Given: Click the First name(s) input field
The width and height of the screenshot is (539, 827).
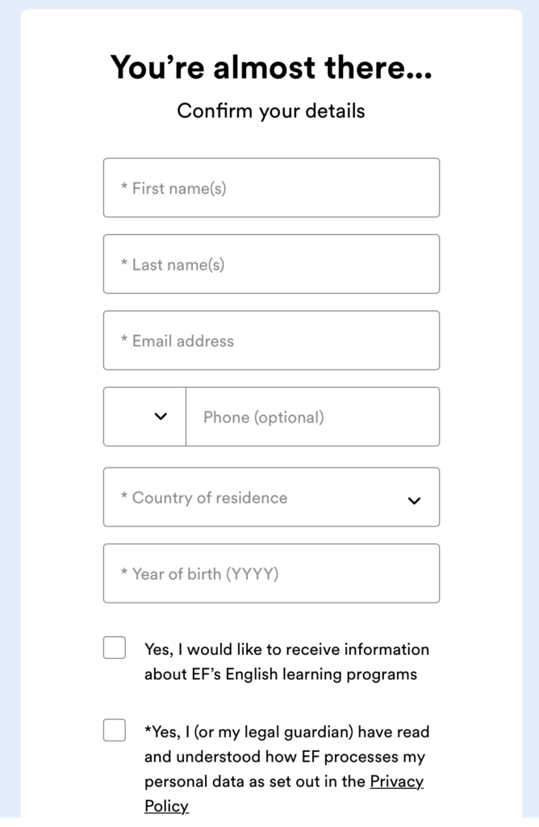Looking at the screenshot, I should click(x=271, y=187).
